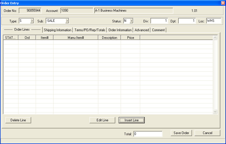The image size is (226, 144).
Task: Open the Status lookup arrow
Action: click(x=131, y=21)
